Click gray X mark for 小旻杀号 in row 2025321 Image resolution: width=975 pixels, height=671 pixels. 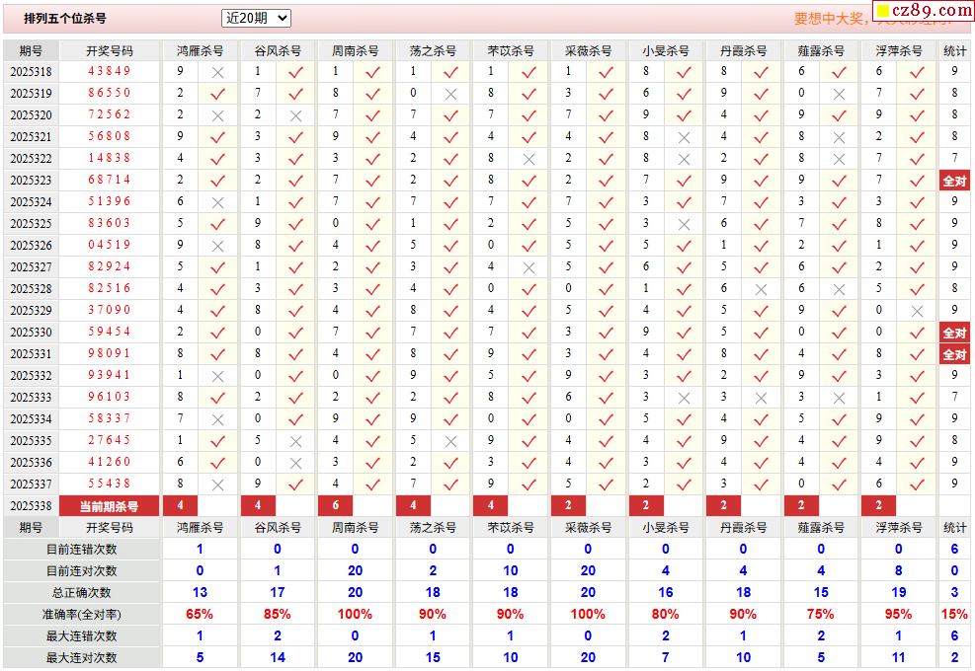[x=684, y=137]
